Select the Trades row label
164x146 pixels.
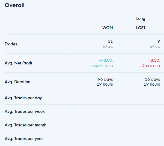(x=11, y=44)
